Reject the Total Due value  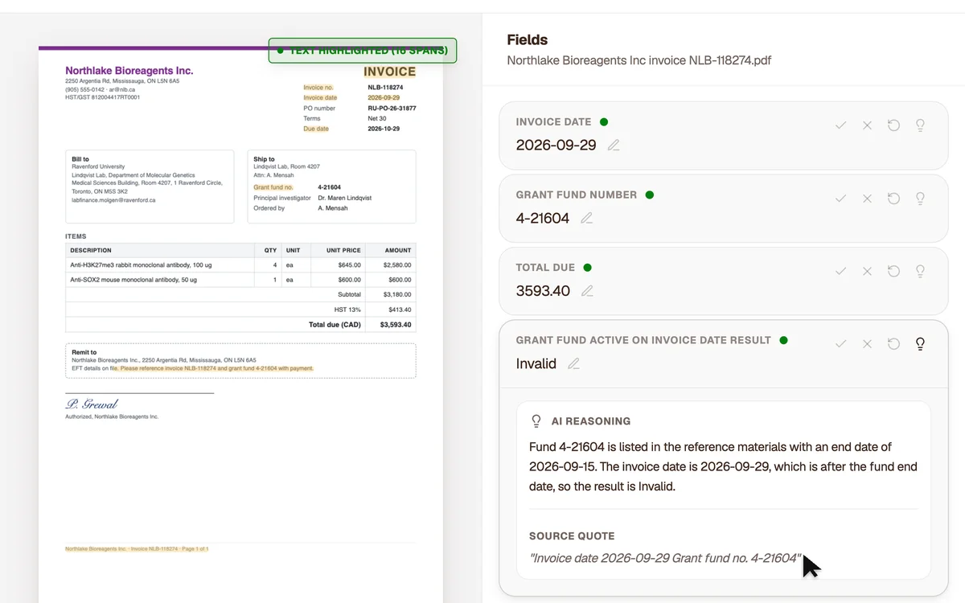coord(867,271)
